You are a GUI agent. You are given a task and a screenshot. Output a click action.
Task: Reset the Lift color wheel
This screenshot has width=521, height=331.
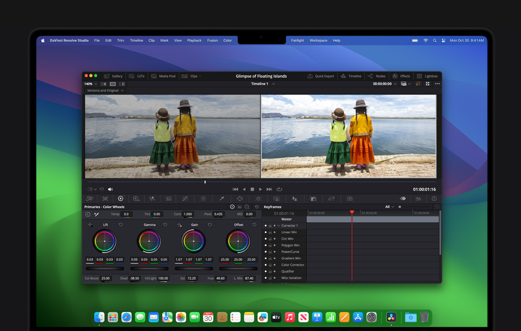[121, 224]
